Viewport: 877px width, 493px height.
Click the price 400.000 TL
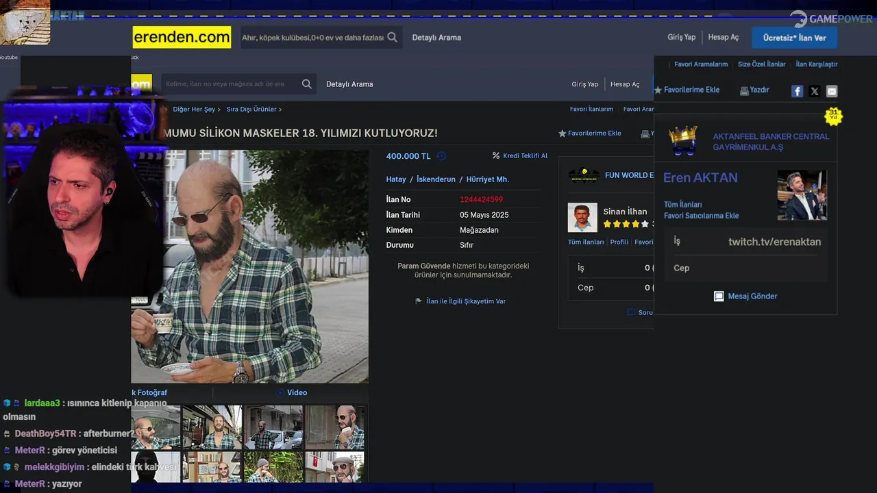(x=408, y=156)
